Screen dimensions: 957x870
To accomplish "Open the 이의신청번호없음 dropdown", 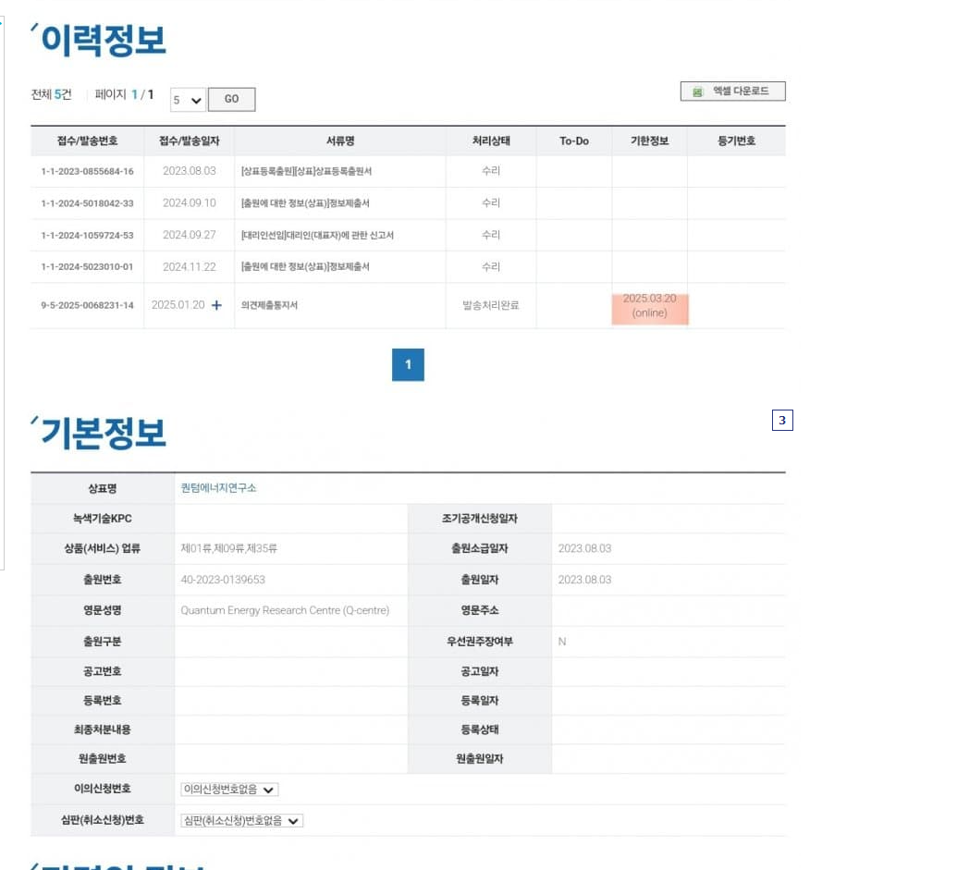I will coord(229,790).
